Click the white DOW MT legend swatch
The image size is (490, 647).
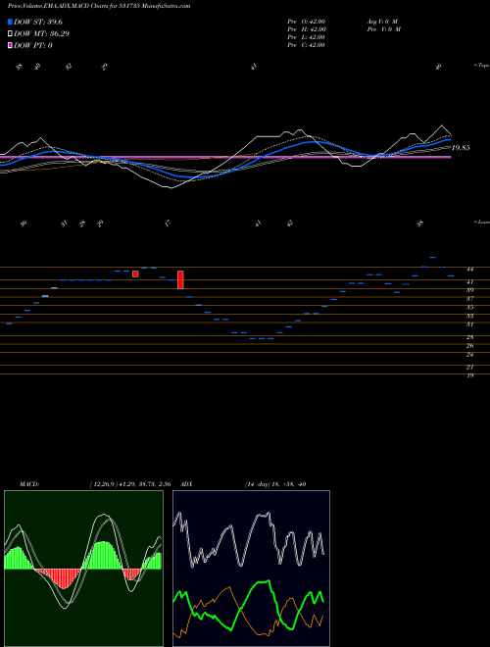click(10, 33)
